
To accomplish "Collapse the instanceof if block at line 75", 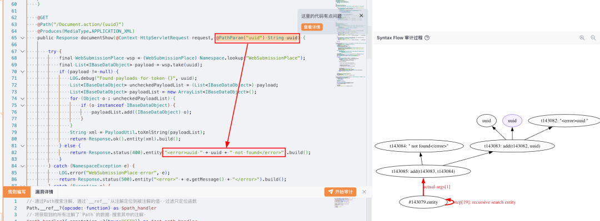I will [22, 105].
